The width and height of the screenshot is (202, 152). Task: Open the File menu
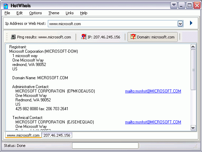7,13
